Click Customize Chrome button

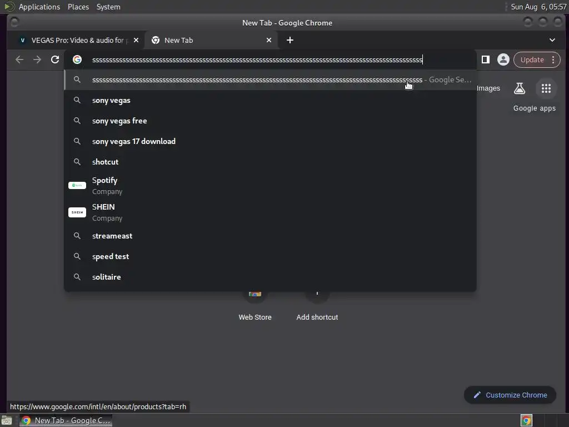click(510, 395)
